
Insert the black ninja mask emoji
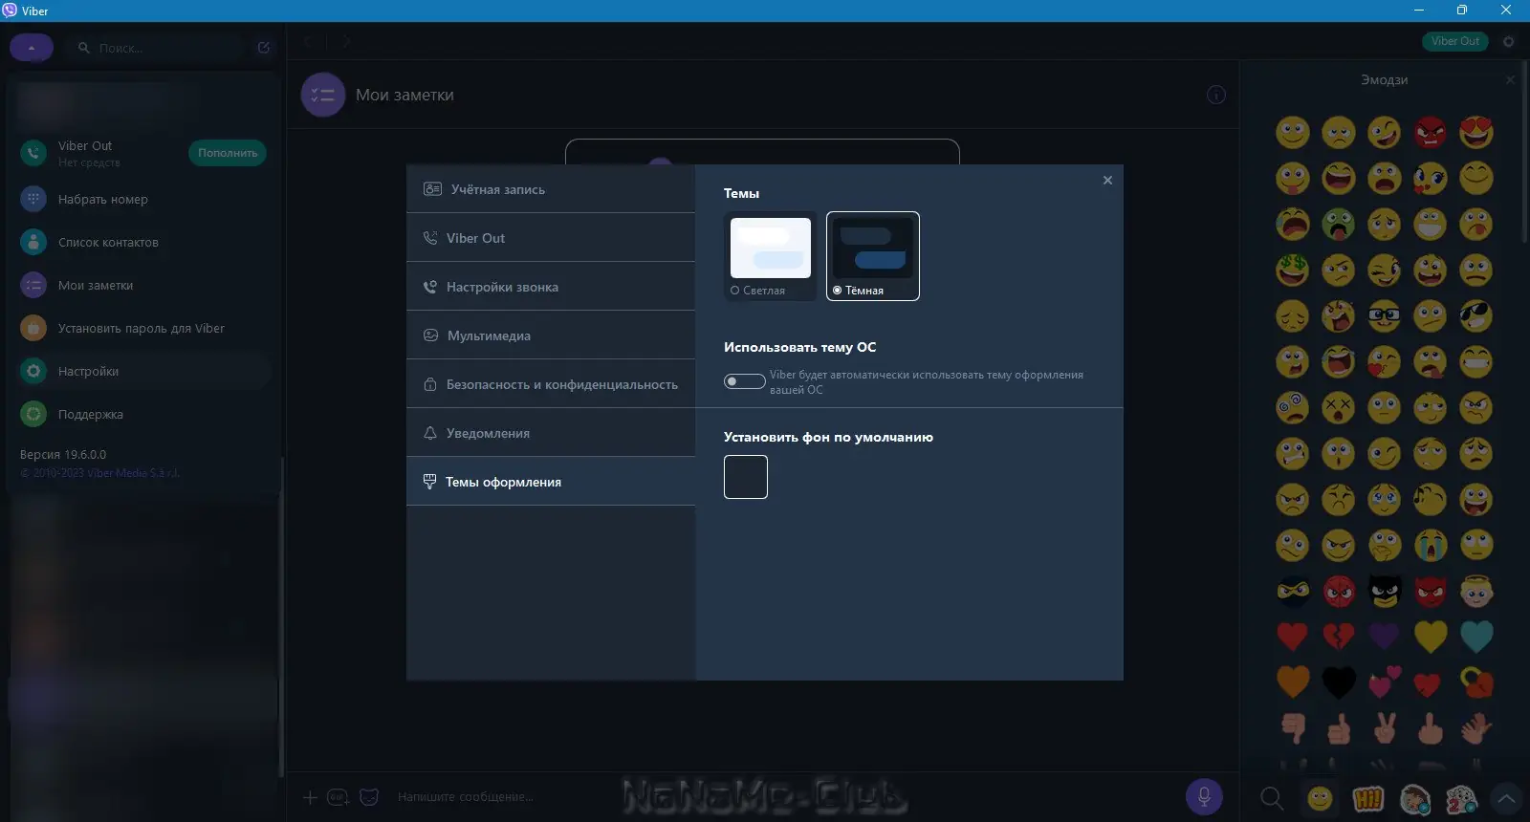[1293, 591]
